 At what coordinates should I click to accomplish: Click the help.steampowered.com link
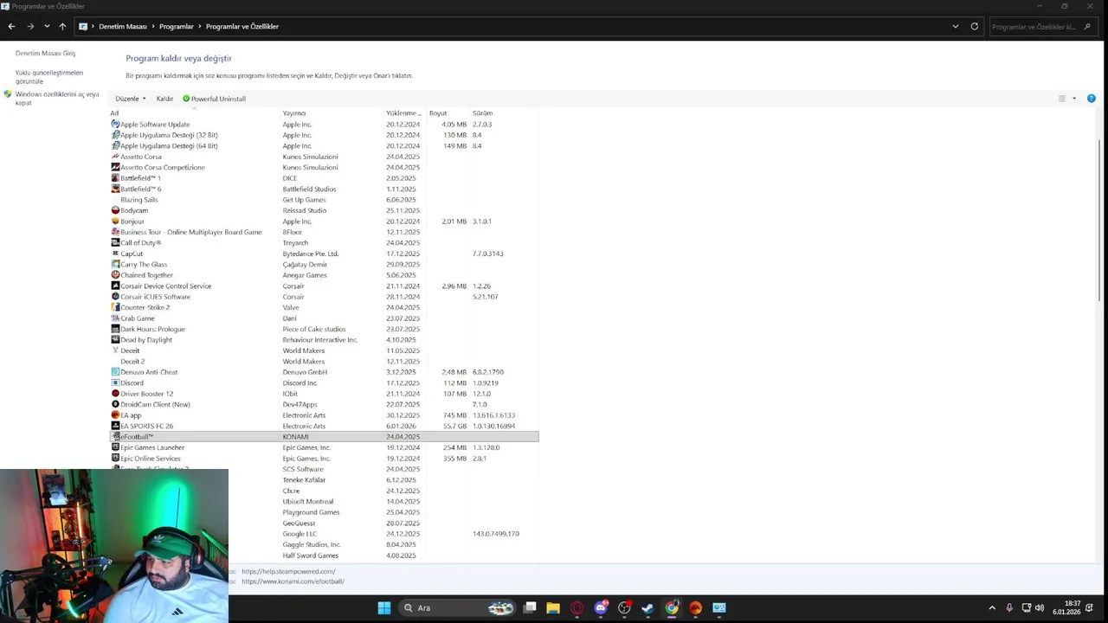[x=288, y=571]
